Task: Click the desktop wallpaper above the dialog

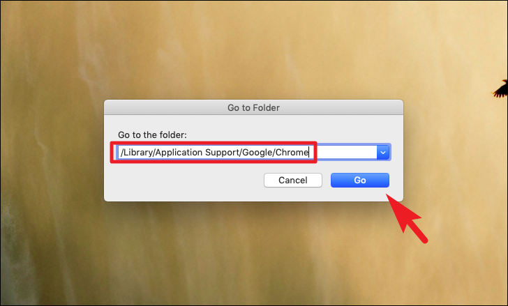Action: coord(254,49)
